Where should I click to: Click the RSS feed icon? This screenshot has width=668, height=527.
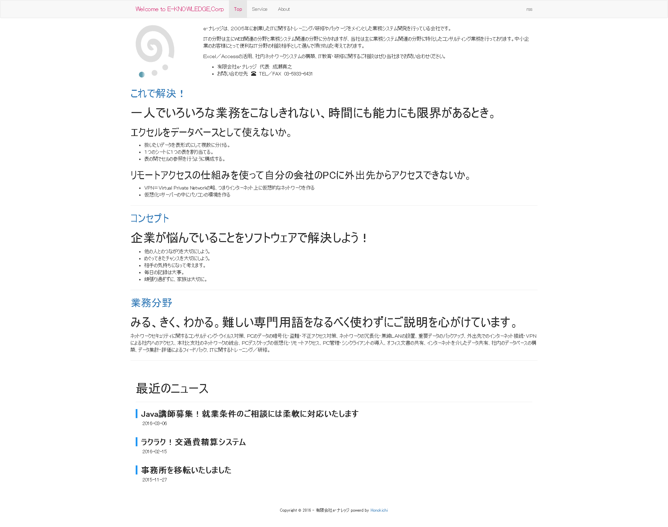coord(530,9)
